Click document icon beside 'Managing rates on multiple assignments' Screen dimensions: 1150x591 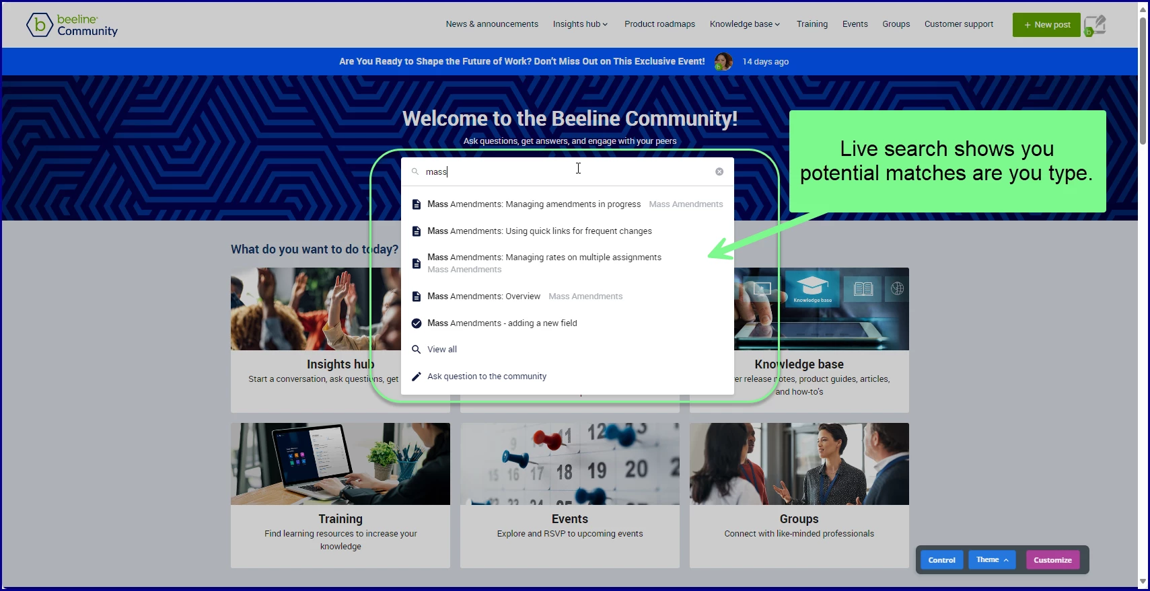[417, 264]
